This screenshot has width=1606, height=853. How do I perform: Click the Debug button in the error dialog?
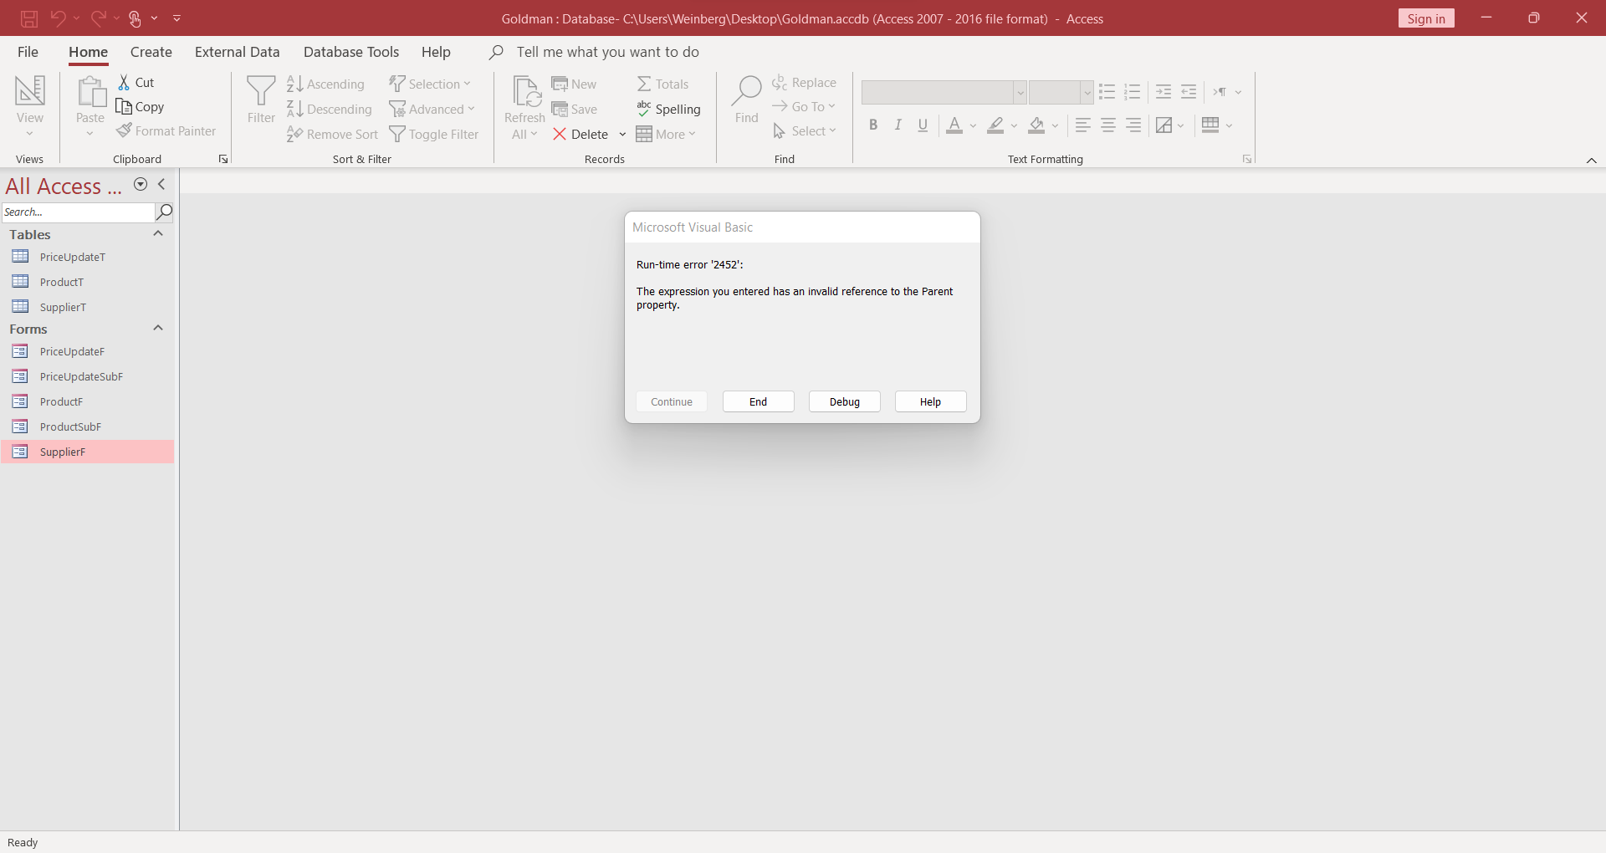tap(844, 401)
